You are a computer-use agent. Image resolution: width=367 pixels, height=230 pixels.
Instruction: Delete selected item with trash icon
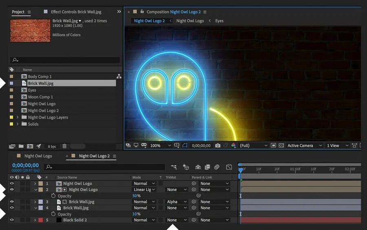(64, 146)
